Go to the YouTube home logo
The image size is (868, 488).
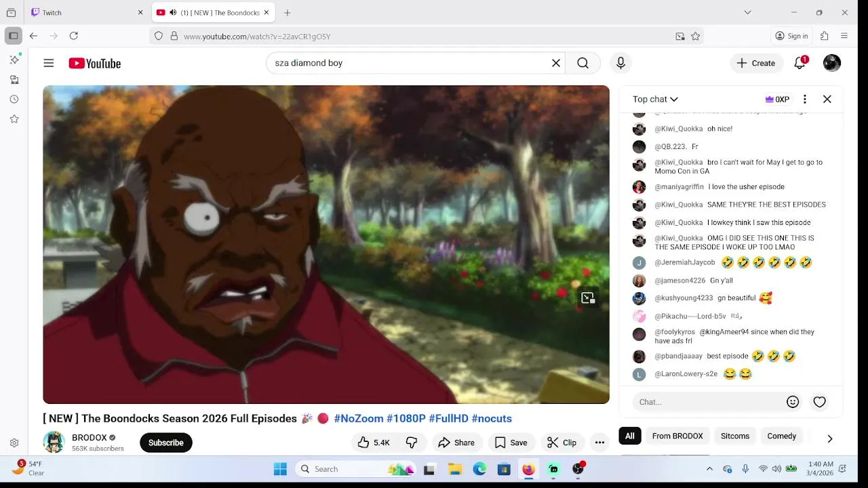click(x=94, y=63)
